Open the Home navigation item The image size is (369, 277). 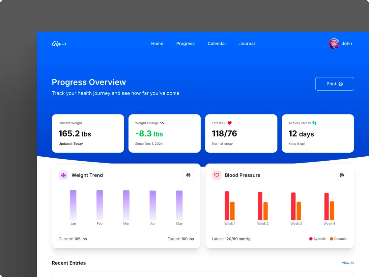(x=157, y=44)
